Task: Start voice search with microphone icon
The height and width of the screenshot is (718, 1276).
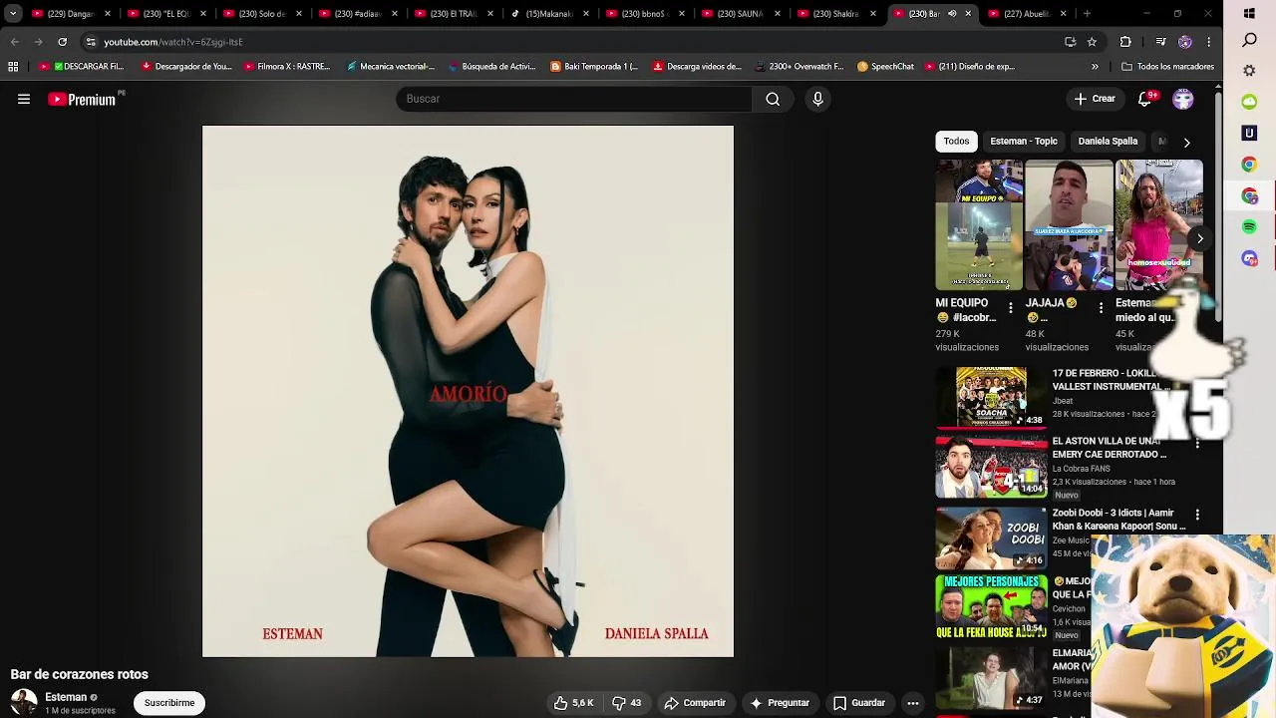Action: click(x=817, y=99)
